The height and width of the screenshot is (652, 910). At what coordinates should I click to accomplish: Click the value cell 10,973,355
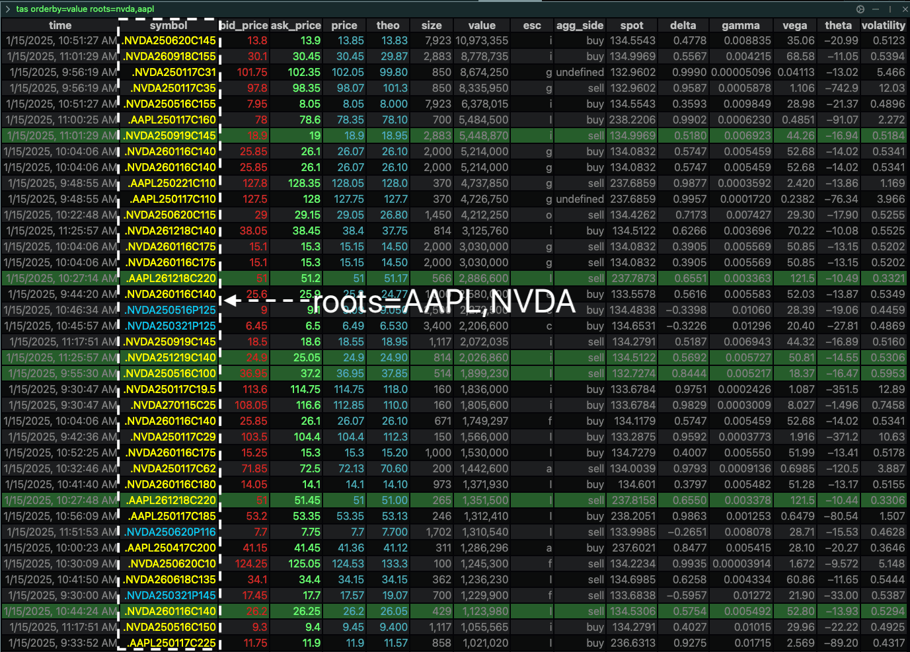(x=482, y=40)
